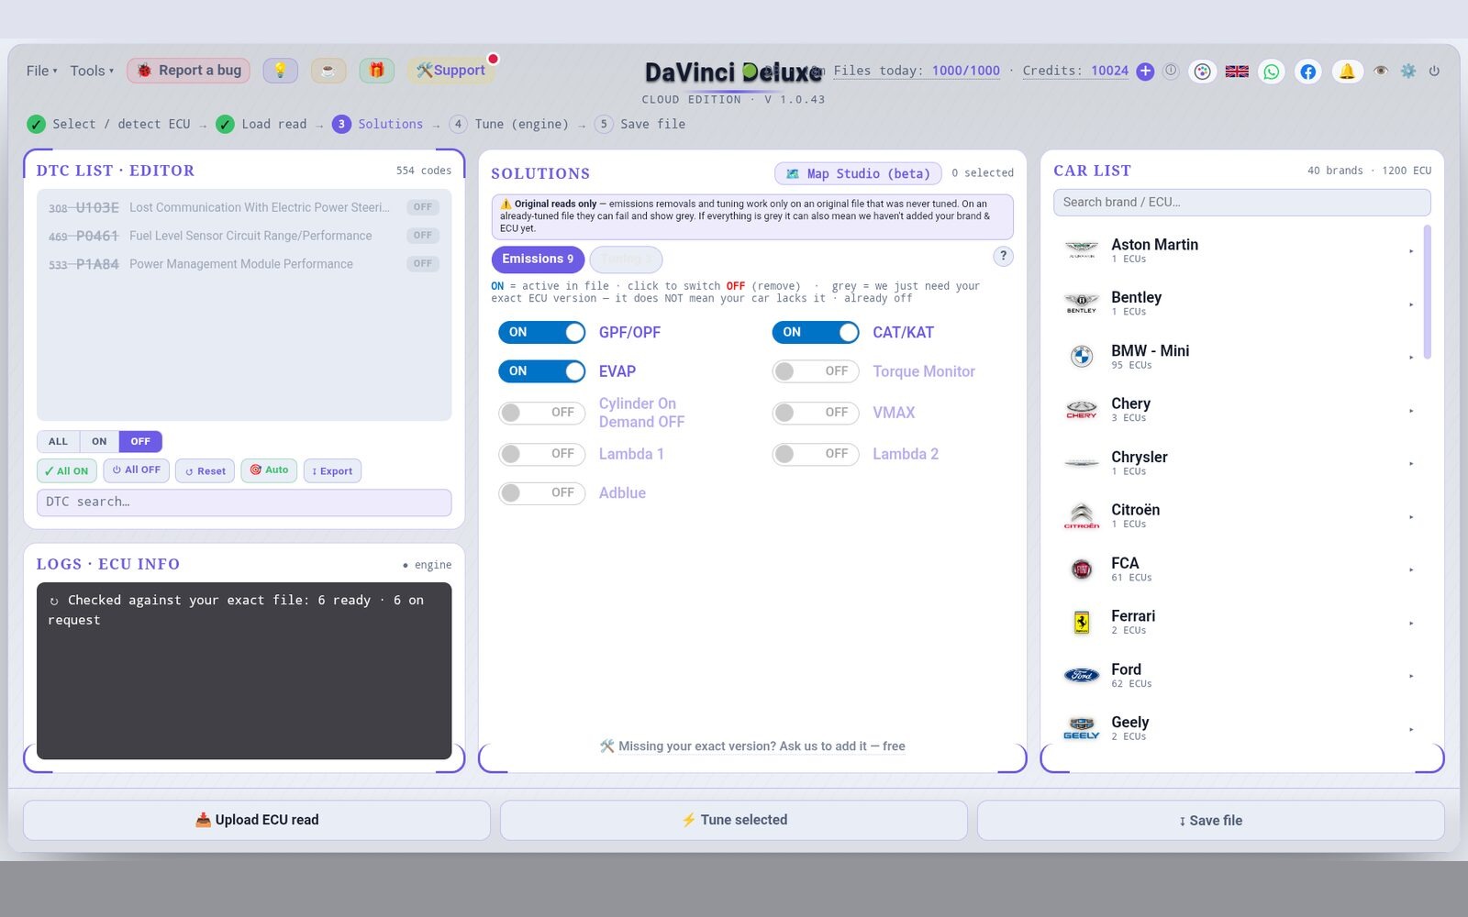This screenshot has height=917, width=1468.
Task: Open notifications bell
Action: [x=1347, y=71]
